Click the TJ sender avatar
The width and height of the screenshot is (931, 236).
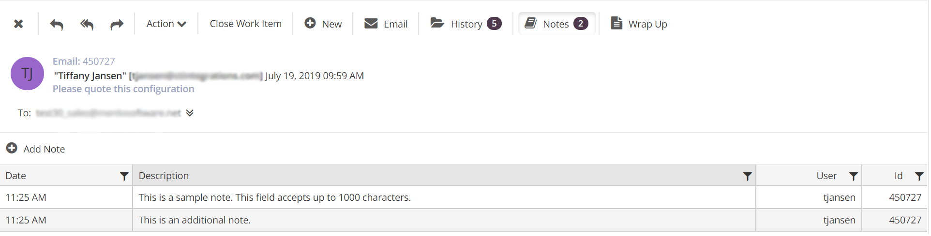click(27, 74)
